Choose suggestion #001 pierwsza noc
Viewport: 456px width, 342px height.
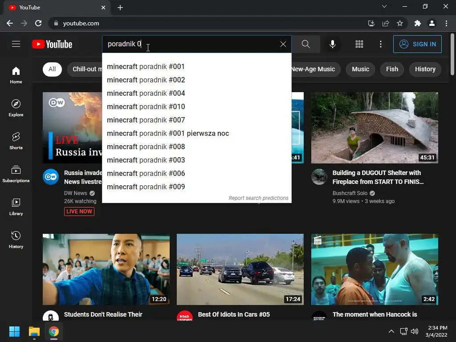tap(196, 134)
